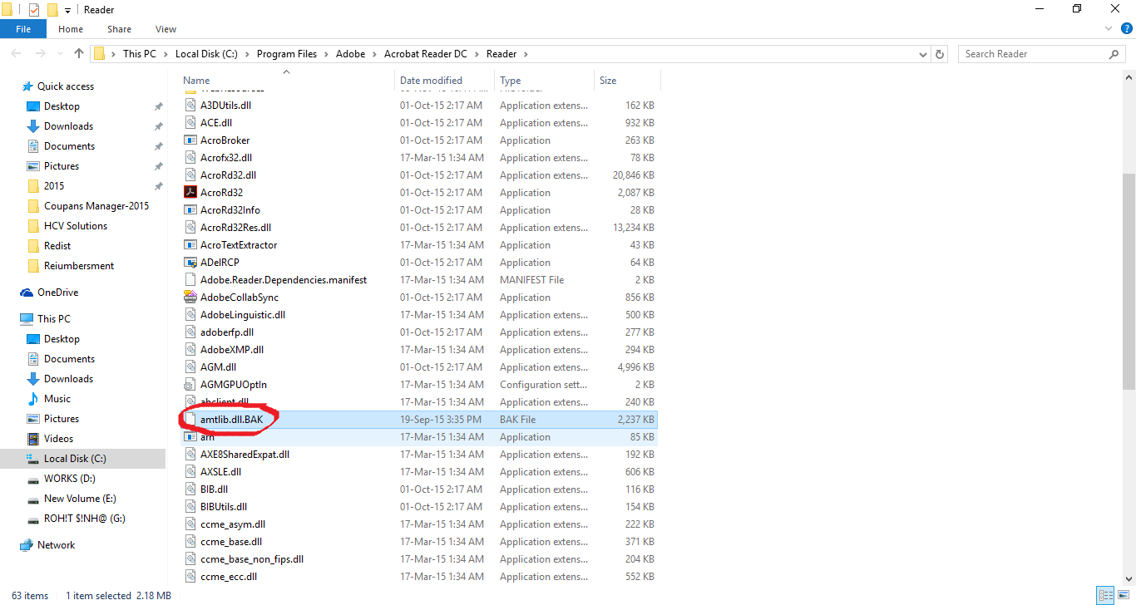Screen dimensions: 1136x605
Task: Expand the chevron after Program Files breadcrumb
Action: 326,54
